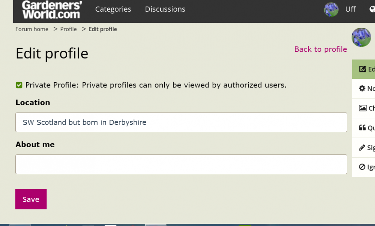
Task: Click into the Location text field
Action: (x=181, y=122)
